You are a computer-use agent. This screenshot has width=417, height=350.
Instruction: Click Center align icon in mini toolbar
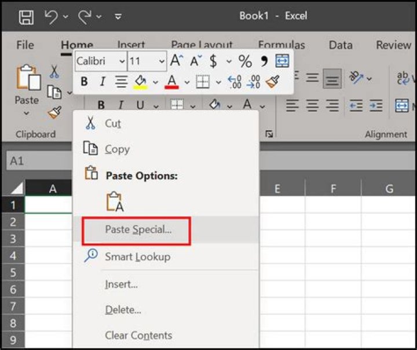tap(121, 82)
